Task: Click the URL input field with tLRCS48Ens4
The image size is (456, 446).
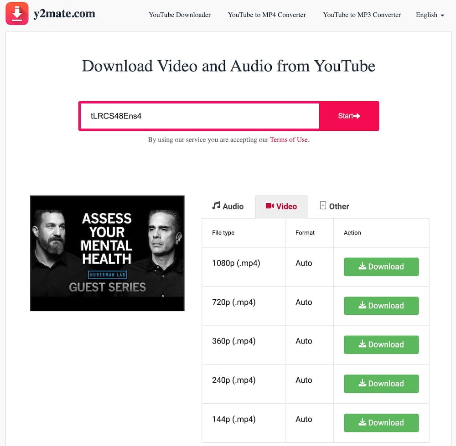Action: pos(200,116)
